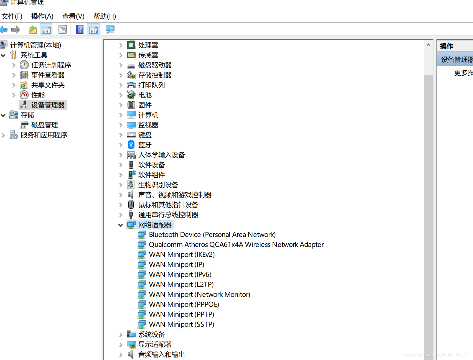Click 更多操作 in the actions pane
Screen dimensions: 473x360
(463, 73)
